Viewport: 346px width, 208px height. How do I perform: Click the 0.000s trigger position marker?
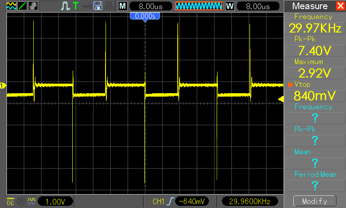145,17
